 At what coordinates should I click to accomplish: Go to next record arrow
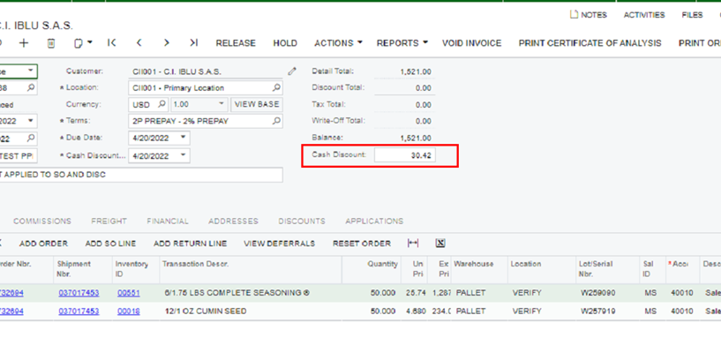point(167,42)
